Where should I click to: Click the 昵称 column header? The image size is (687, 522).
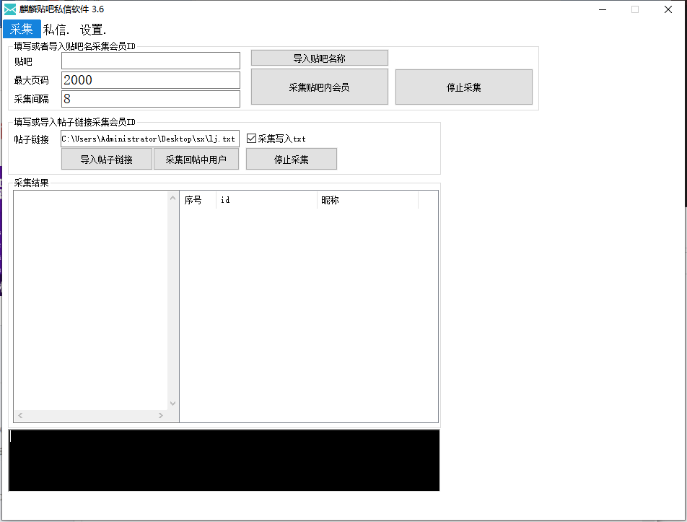tap(367, 200)
